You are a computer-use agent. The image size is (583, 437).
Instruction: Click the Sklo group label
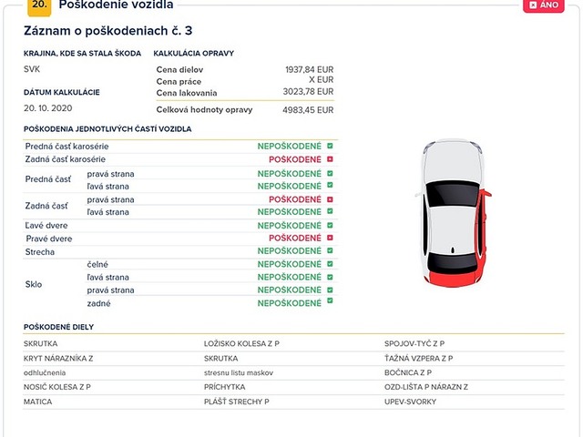click(34, 284)
